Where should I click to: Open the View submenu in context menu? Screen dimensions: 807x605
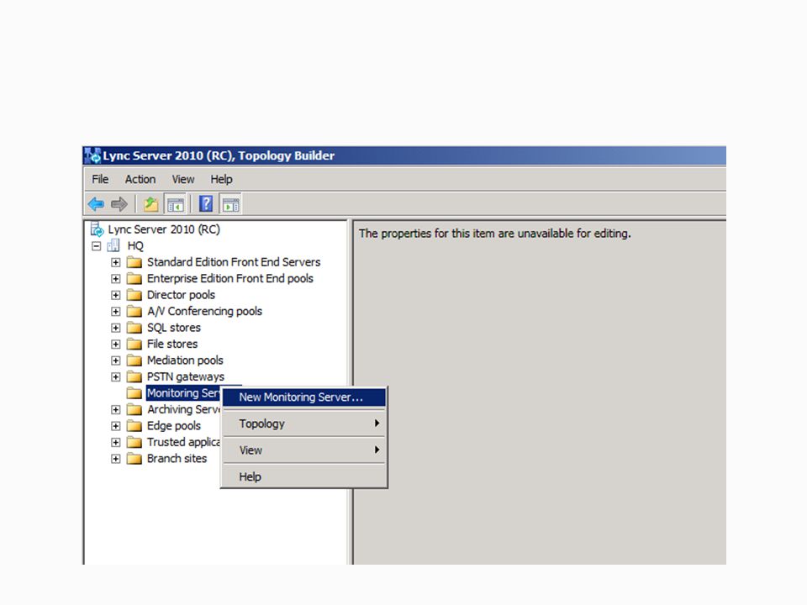pos(303,450)
